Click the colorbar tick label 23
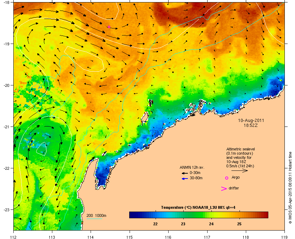The height and width of the screenshot is (239, 295). coord(183,224)
